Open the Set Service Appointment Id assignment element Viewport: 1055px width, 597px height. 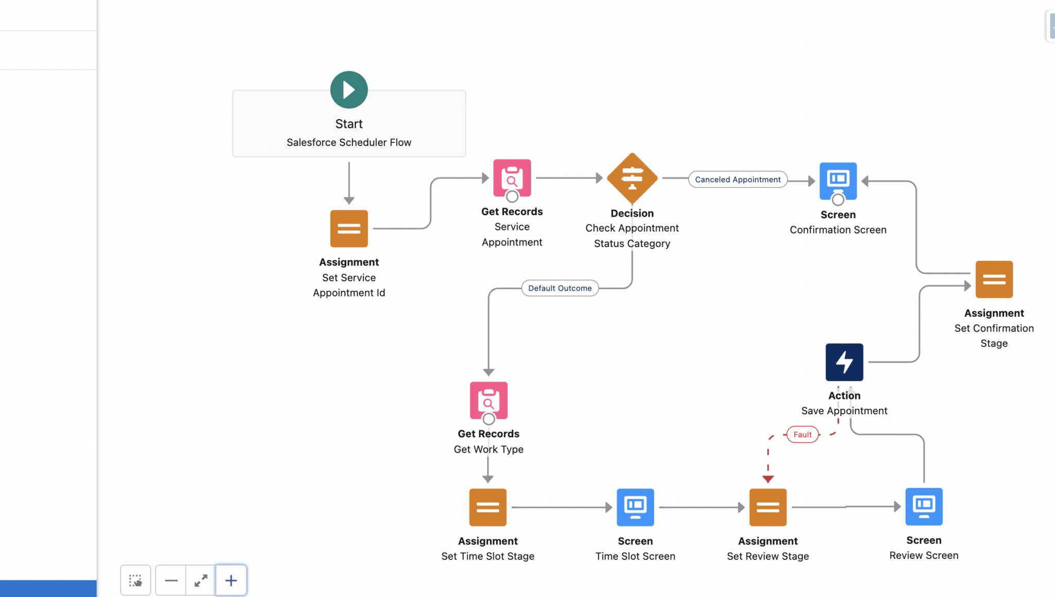pos(349,228)
